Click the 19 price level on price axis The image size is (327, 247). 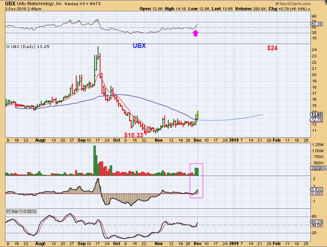(314, 81)
